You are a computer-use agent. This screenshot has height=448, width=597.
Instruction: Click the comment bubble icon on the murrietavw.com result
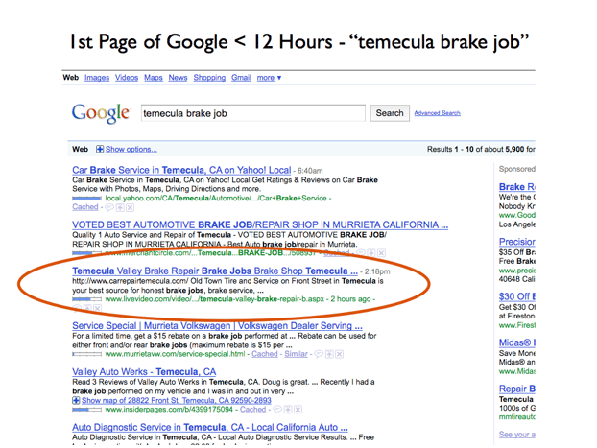[319, 354]
